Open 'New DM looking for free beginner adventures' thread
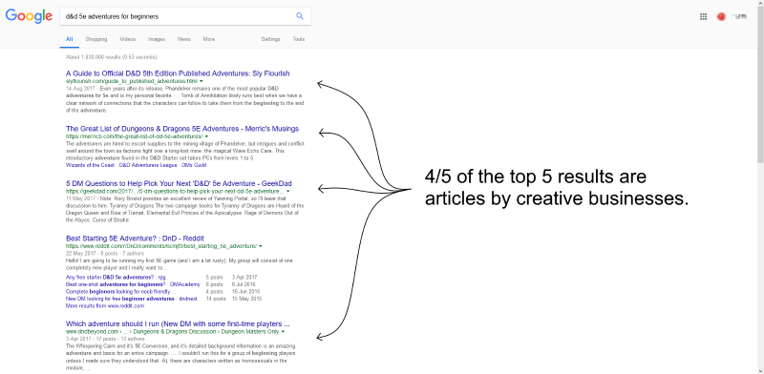This screenshot has width=764, height=374. (132, 298)
